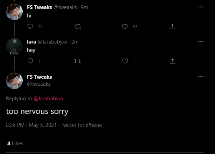
Task: Open more options on "too nervous sorry" tweet
Action: [201, 77]
